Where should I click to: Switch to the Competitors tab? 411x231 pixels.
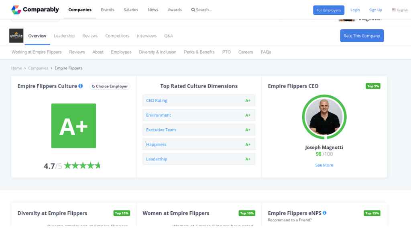pyautogui.click(x=117, y=36)
